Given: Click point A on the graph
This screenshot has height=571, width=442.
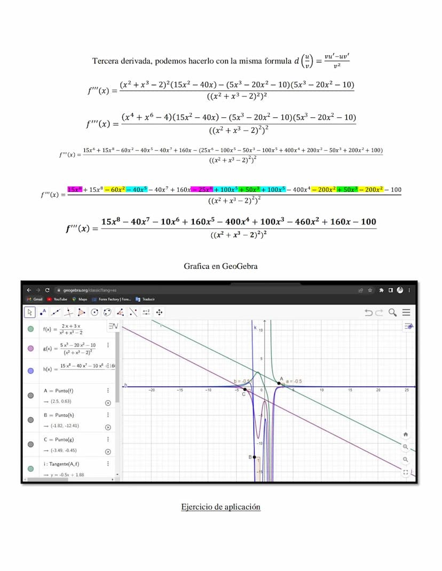Looking at the screenshot, I should coord(279,383).
